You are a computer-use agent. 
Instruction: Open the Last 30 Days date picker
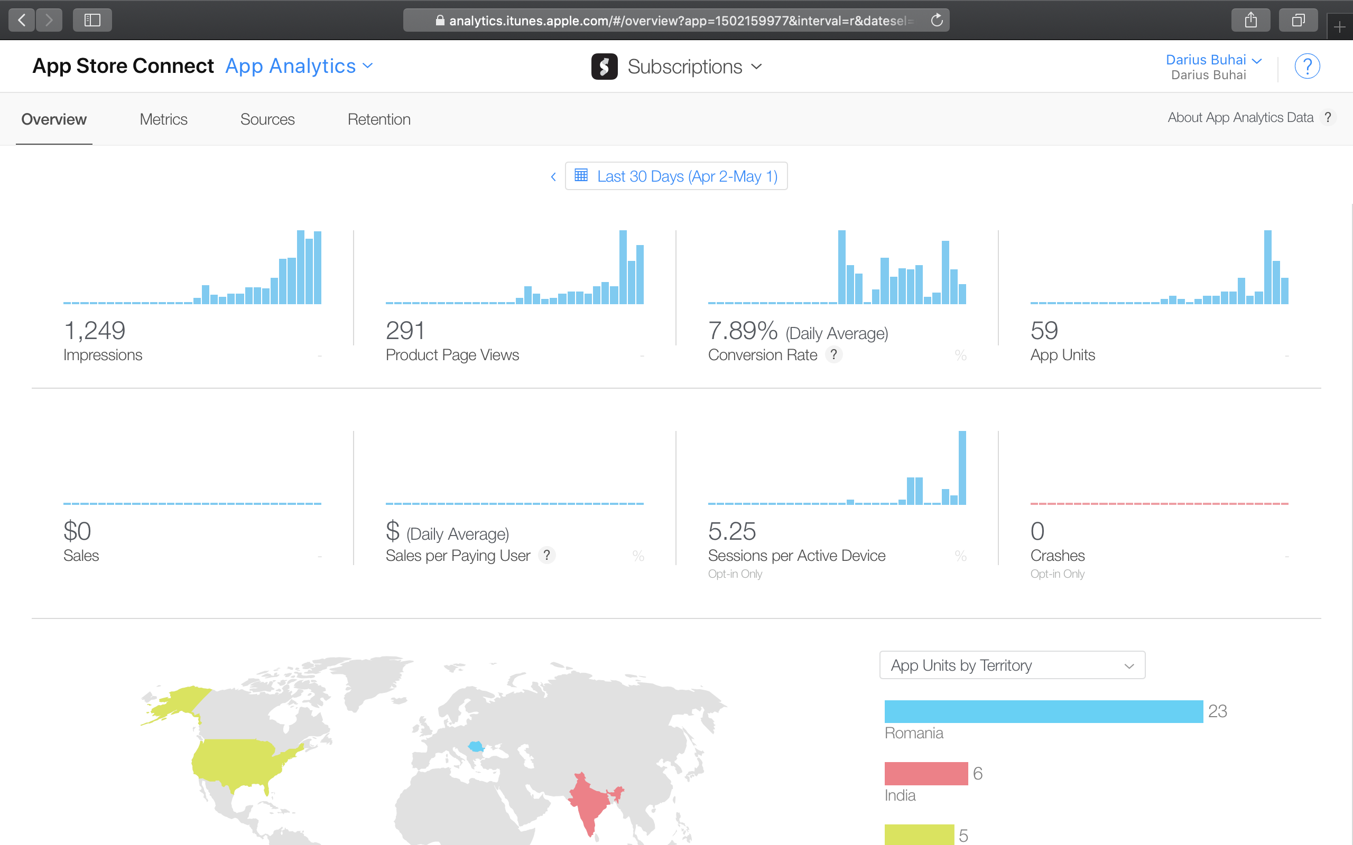[676, 176]
